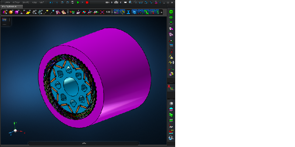
Task: Click the magnifier zoom icon in top bar
Action: coord(130,2)
